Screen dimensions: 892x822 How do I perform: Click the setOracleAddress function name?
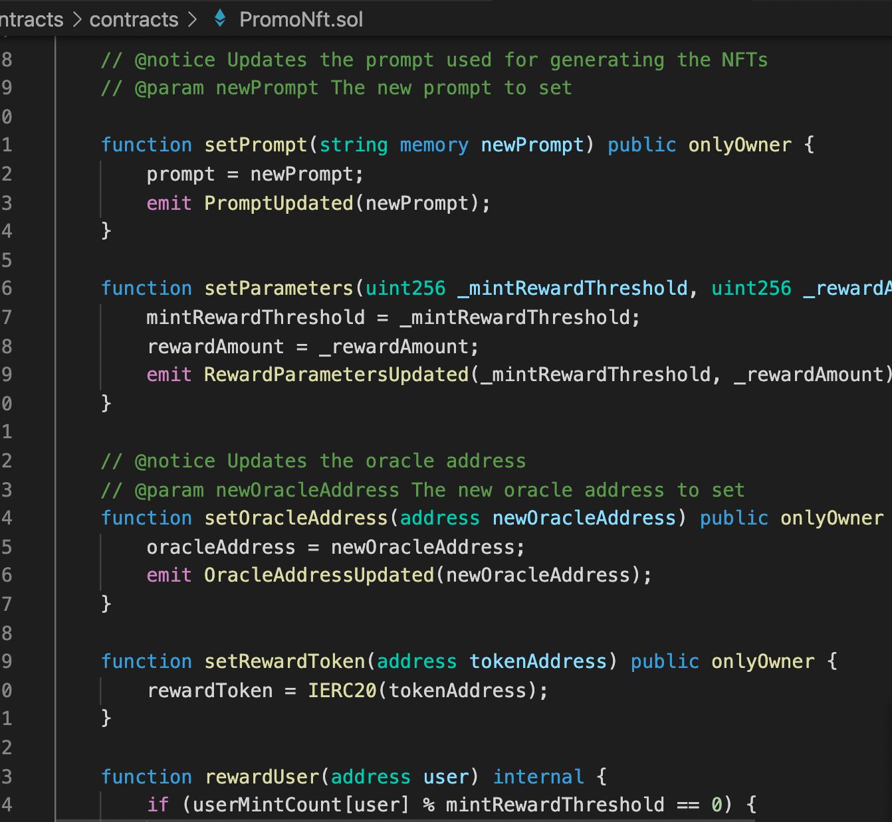click(296, 518)
